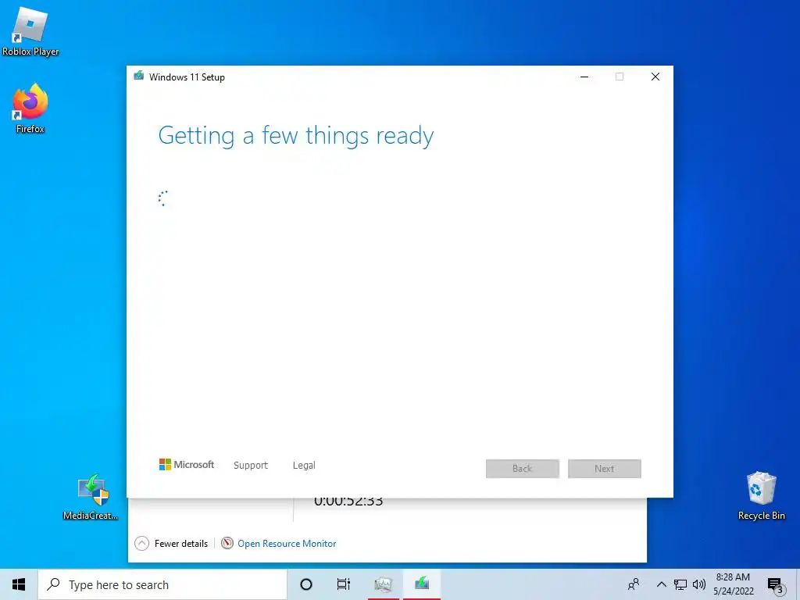Click the Windows 11 Setup title text
This screenshot has height=600, width=800.
(x=187, y=77)
